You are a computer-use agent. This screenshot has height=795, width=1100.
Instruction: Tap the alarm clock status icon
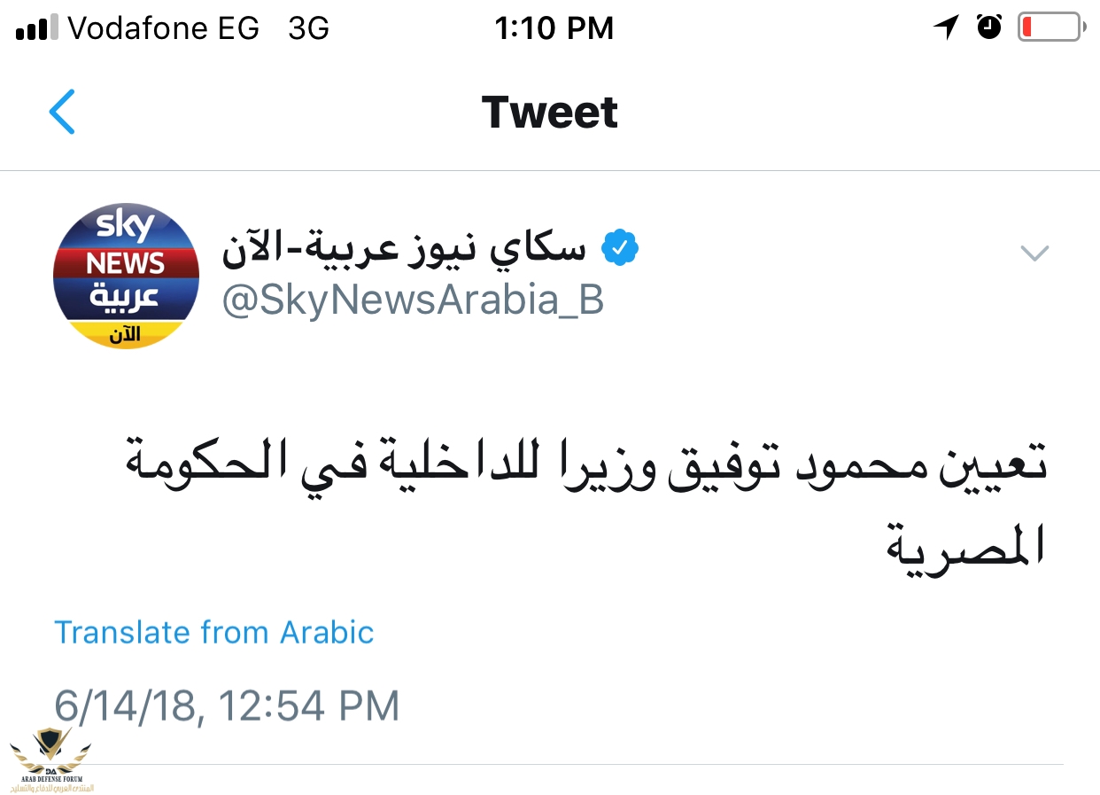tap(989, 27)
